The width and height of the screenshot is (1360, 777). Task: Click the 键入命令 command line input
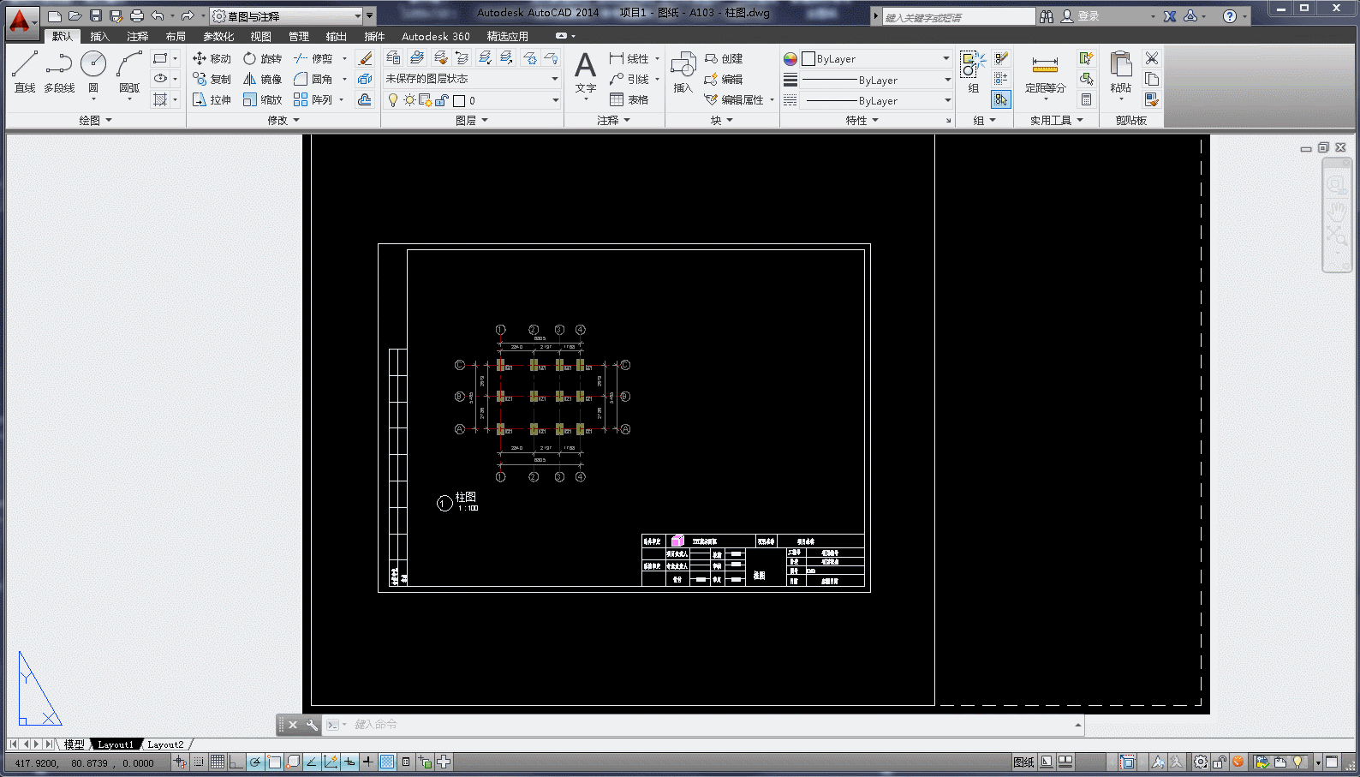(709, 725)
